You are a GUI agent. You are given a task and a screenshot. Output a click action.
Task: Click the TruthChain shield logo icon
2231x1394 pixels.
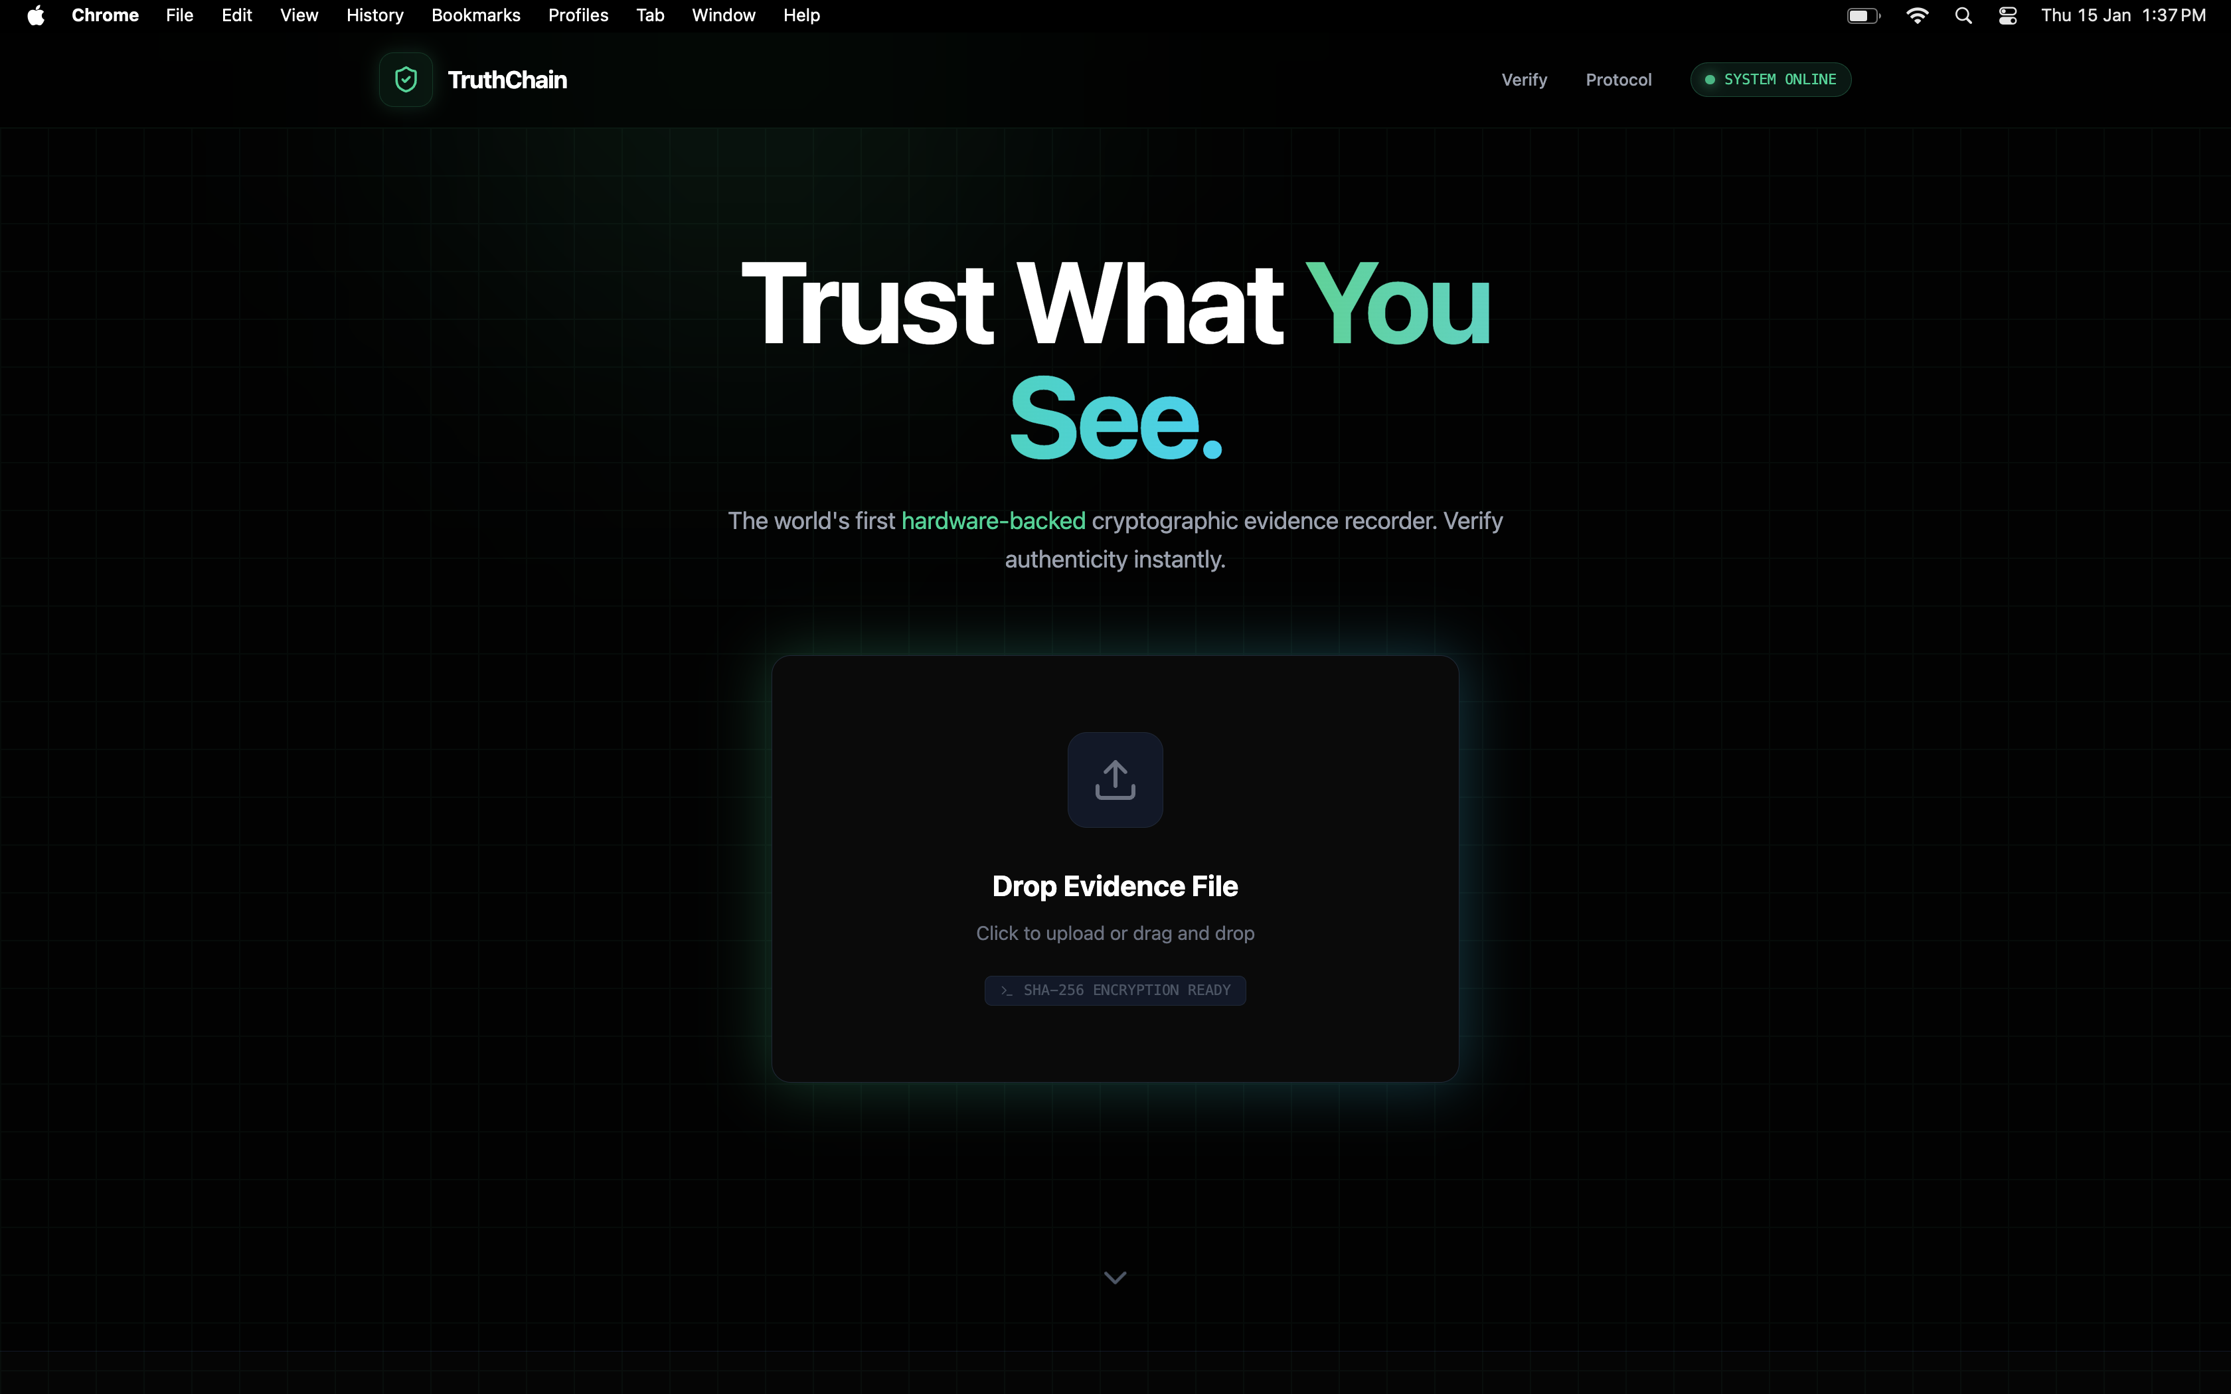(406, 79)
